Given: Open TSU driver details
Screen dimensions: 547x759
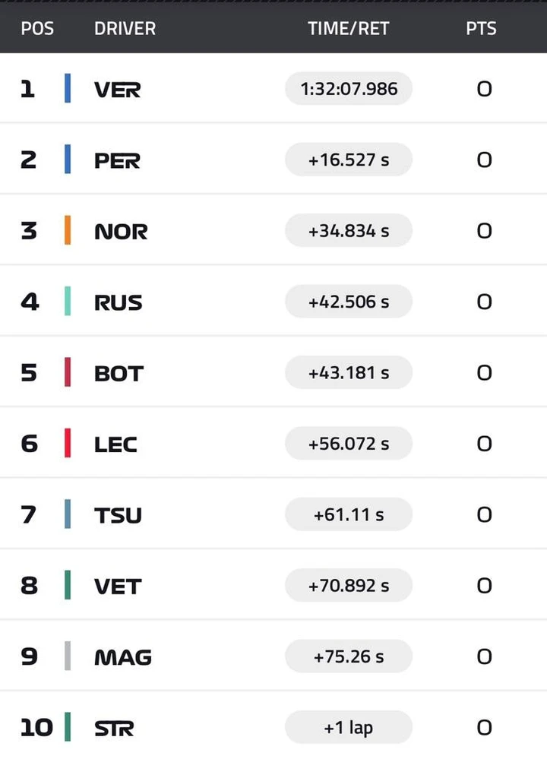Looking at the screenshot, I should (x=118, y=515).
